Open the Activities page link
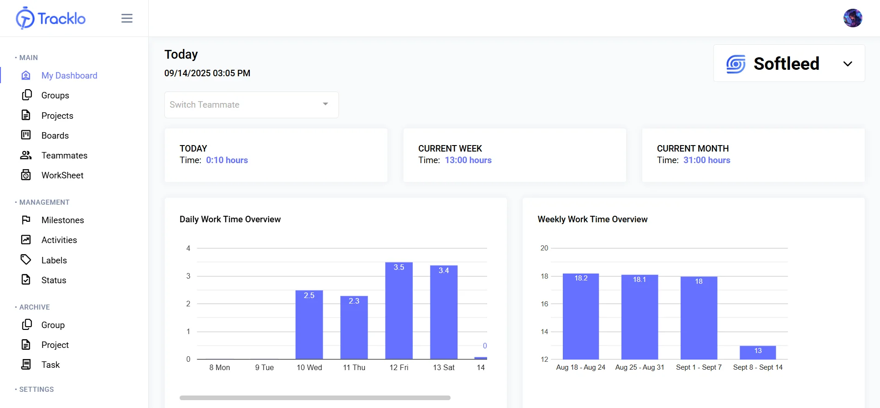 coord(59,240)
